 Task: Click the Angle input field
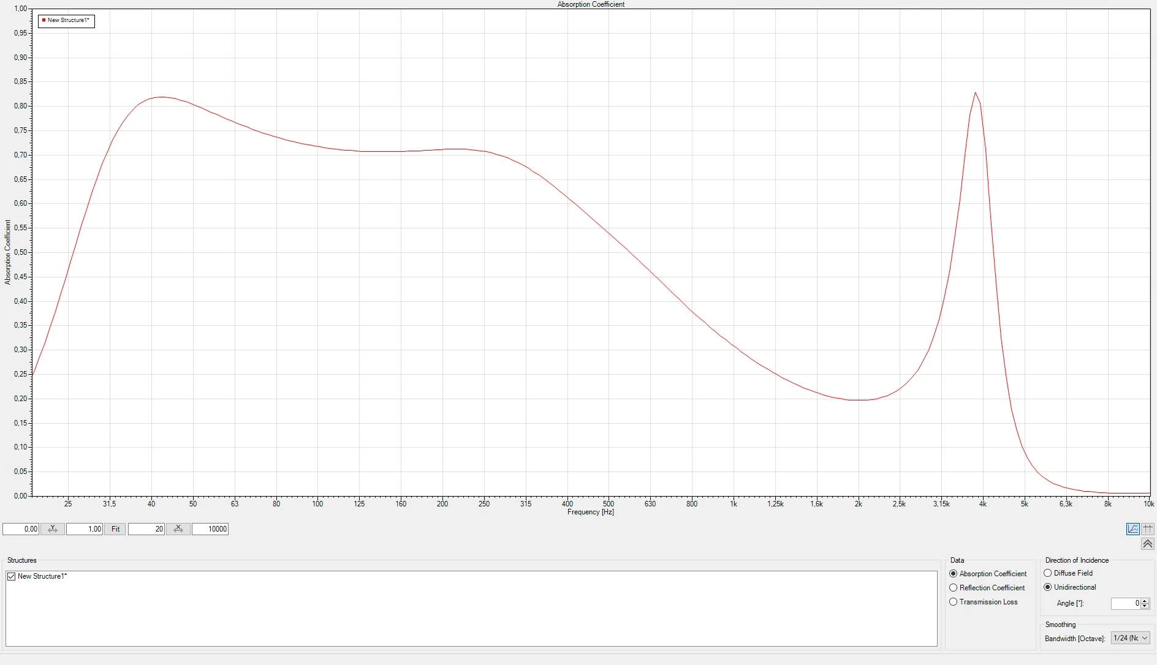tap(1126, 603)
